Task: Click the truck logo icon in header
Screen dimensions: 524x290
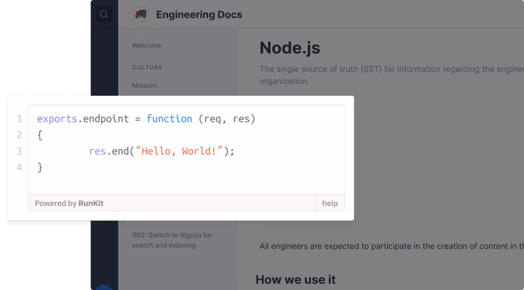Action: point(140,14)
